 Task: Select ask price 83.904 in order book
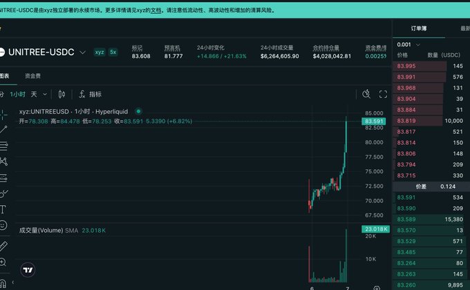click(406, 99)
